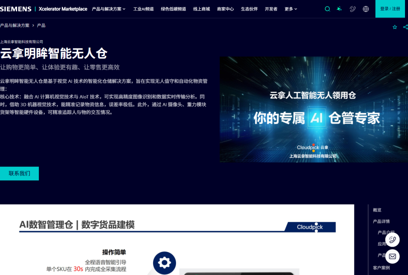
Task: Click the floating white phone button
Action: (392, 239)
